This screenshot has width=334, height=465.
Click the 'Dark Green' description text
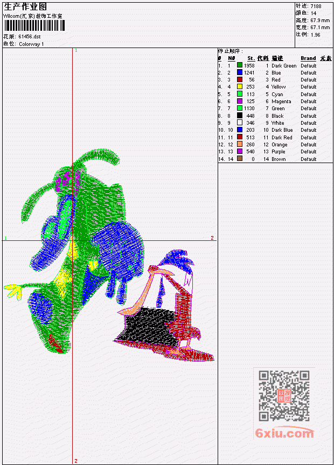[284, 65]
